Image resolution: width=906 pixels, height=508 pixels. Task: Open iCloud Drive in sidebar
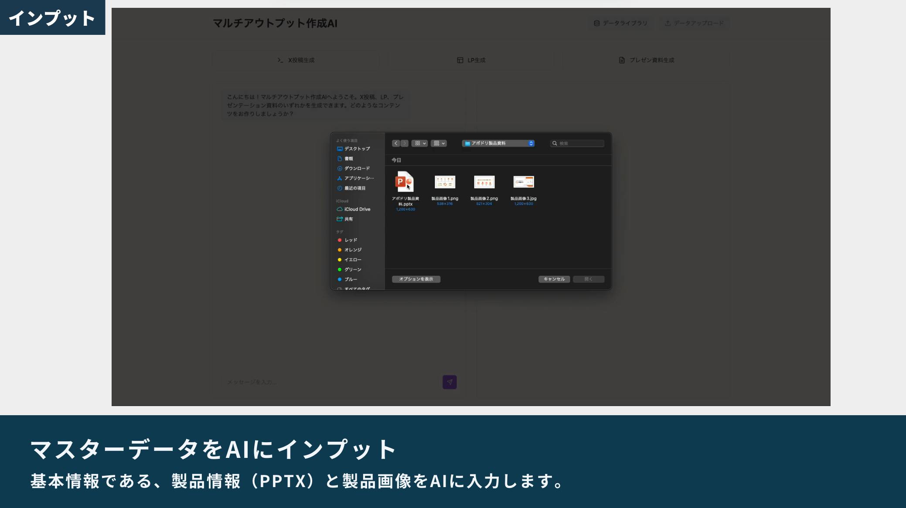(x=357, y=210)
